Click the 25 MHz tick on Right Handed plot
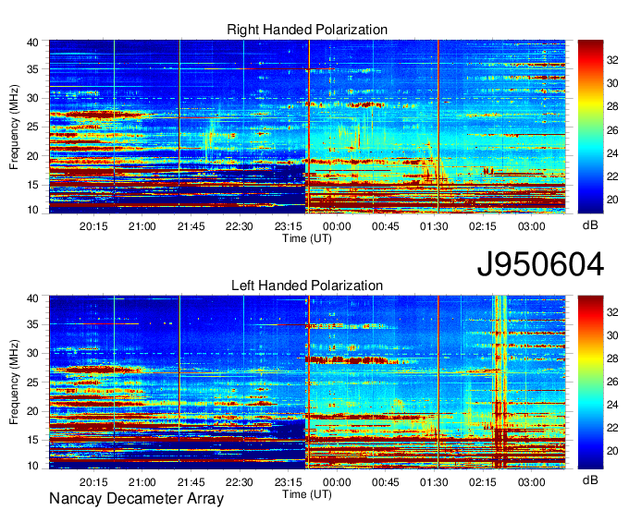The height and width of the screenshot is (510, 629). (x=33, y=127)
